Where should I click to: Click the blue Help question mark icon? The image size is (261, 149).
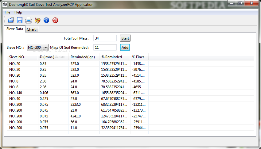click(46, 20)
